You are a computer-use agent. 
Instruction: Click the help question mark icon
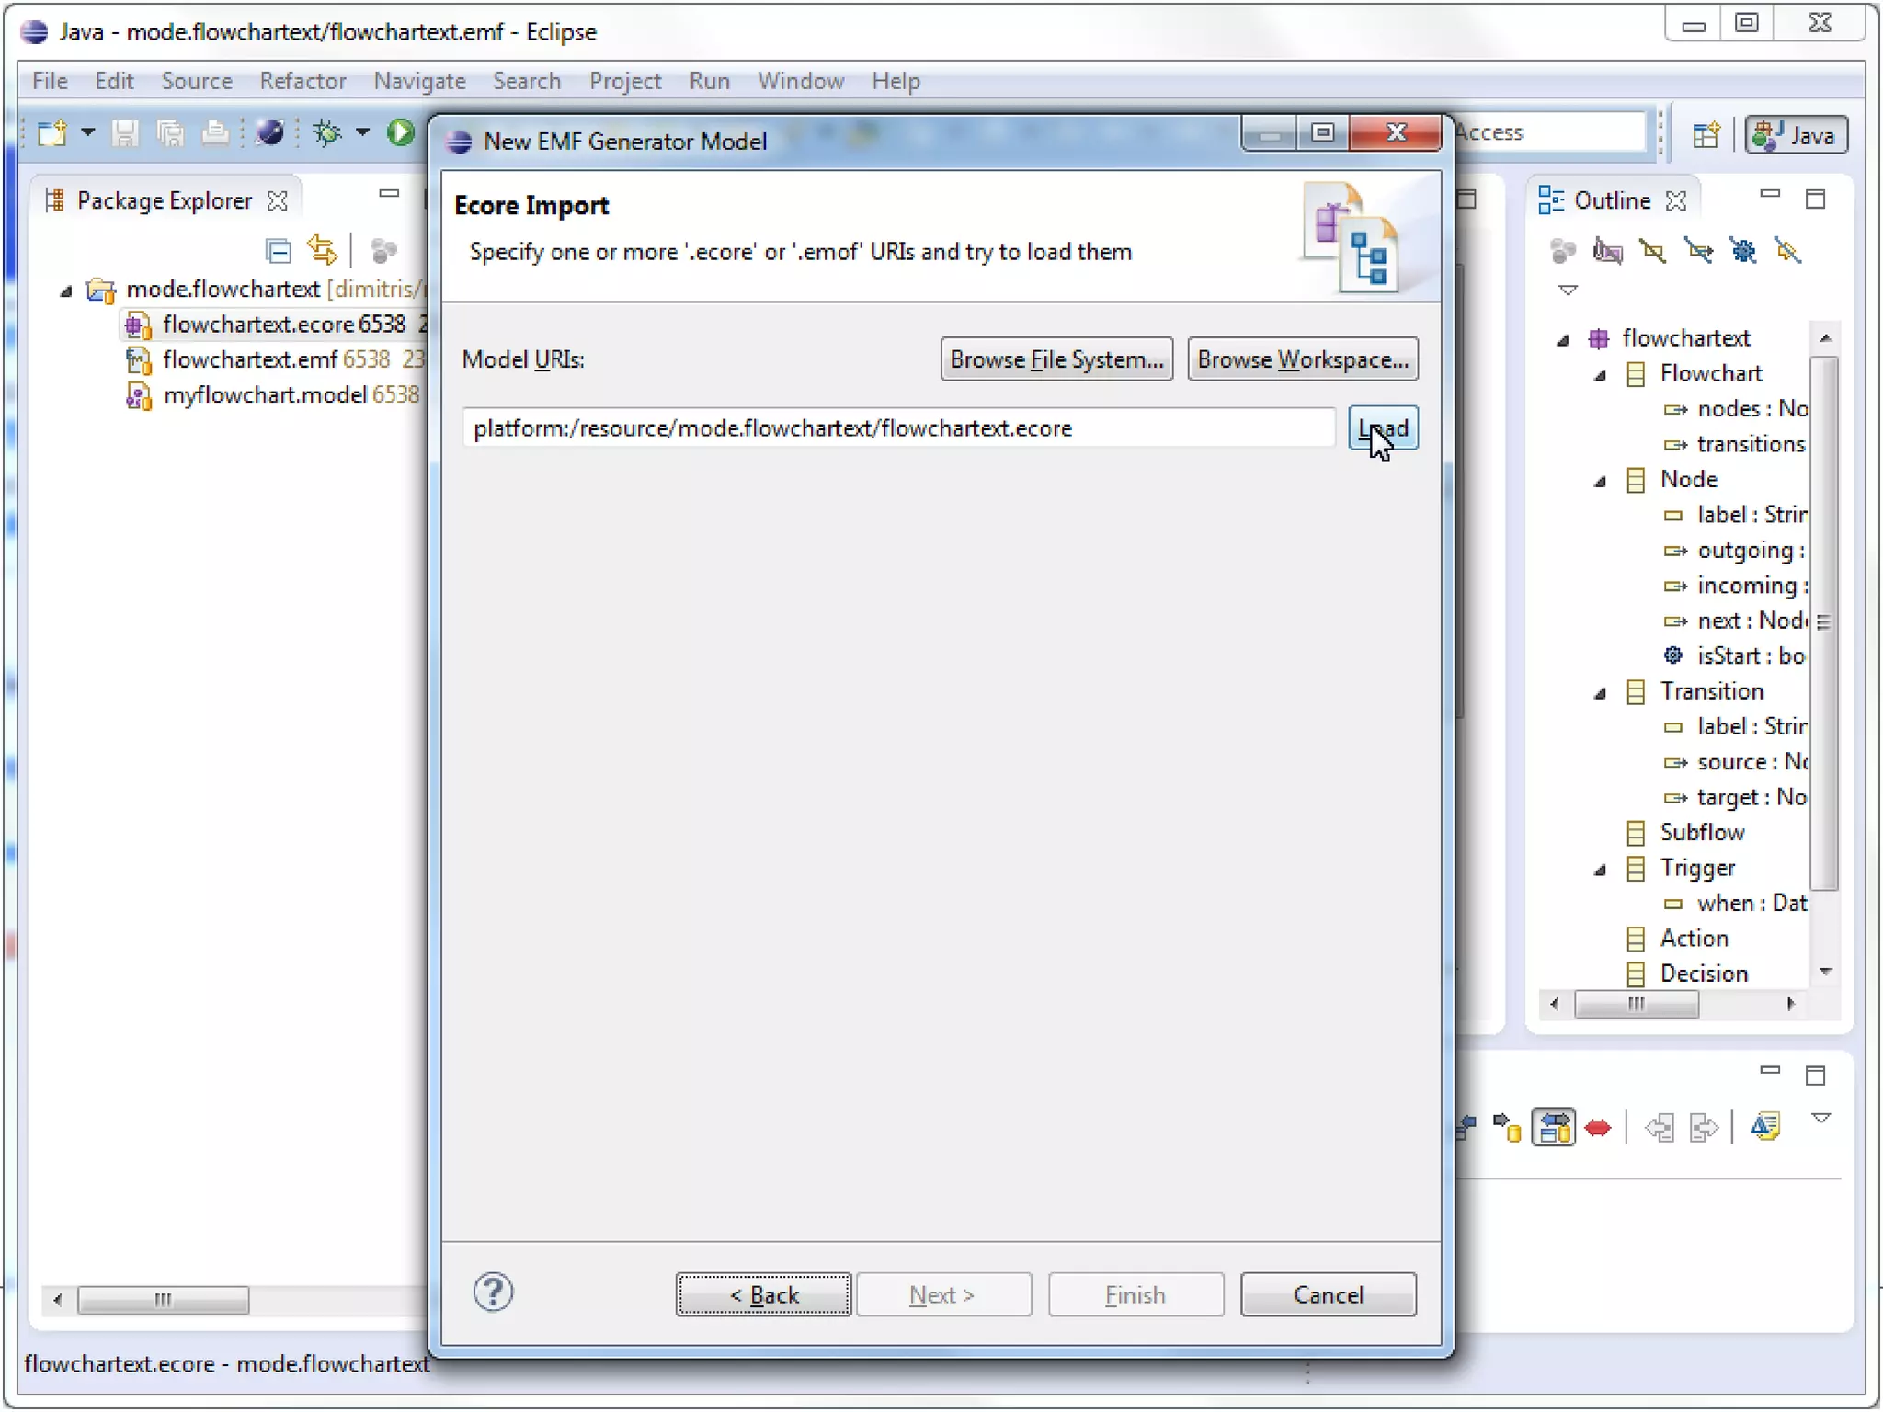tap(493, 1293)
